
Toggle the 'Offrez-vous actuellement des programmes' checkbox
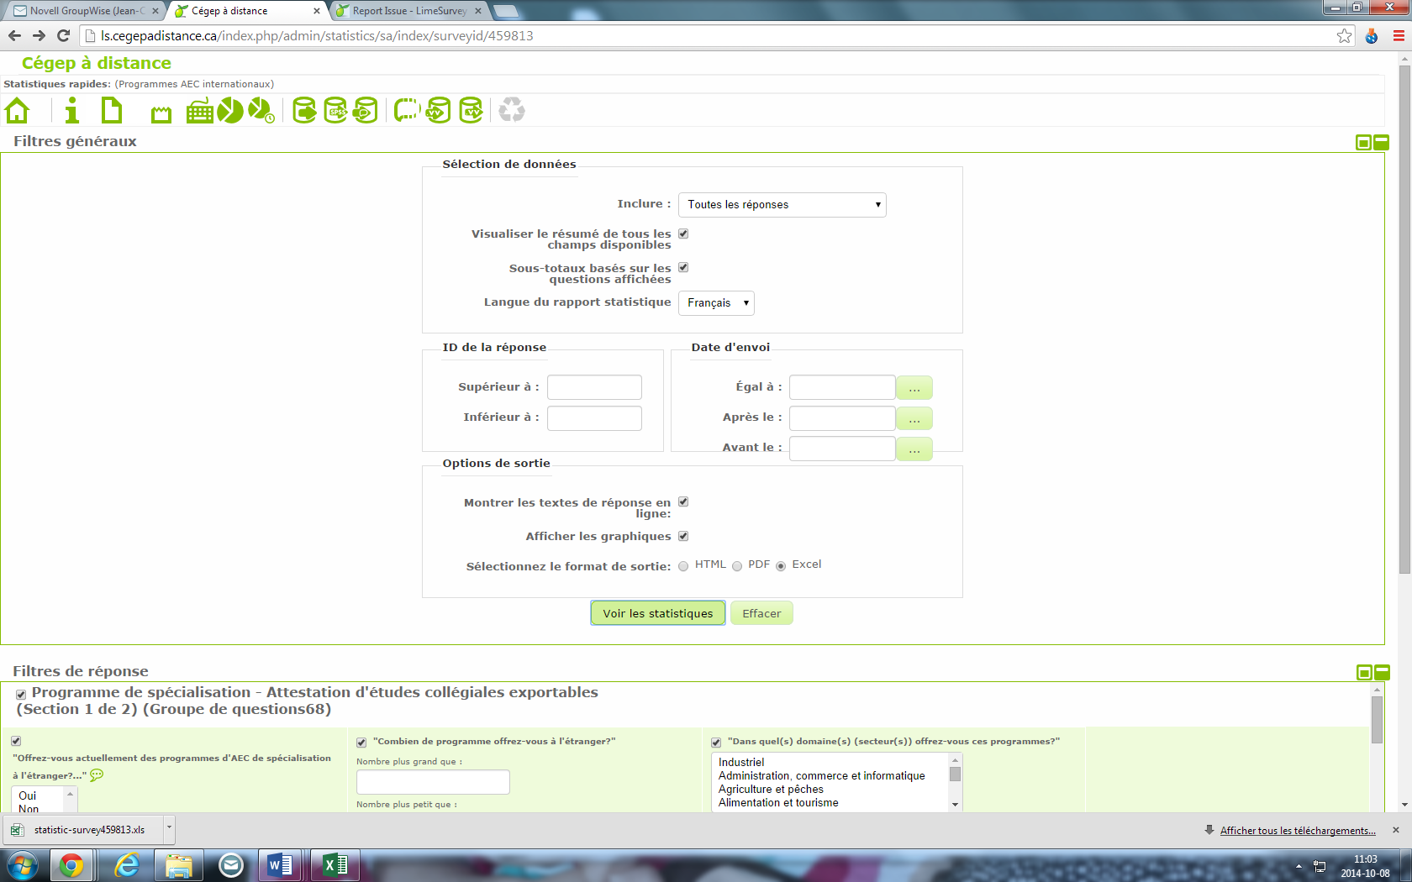[x=16, y=741]
